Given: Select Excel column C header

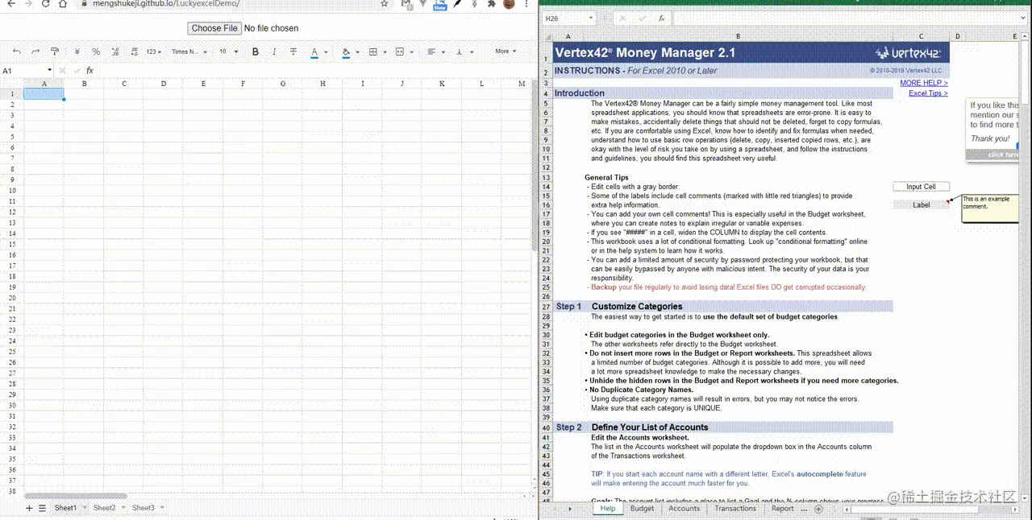Looking at the screenshot, I should point(921,36).
